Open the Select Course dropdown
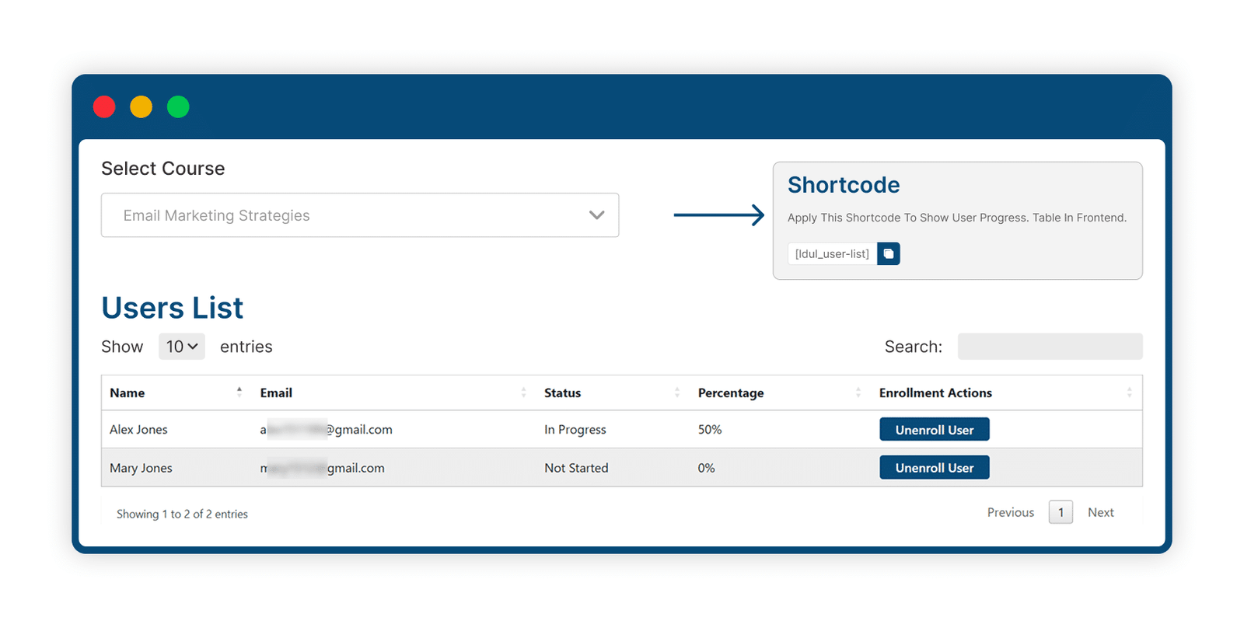Viewport: 1244px width, 628px height. (360, 215)
